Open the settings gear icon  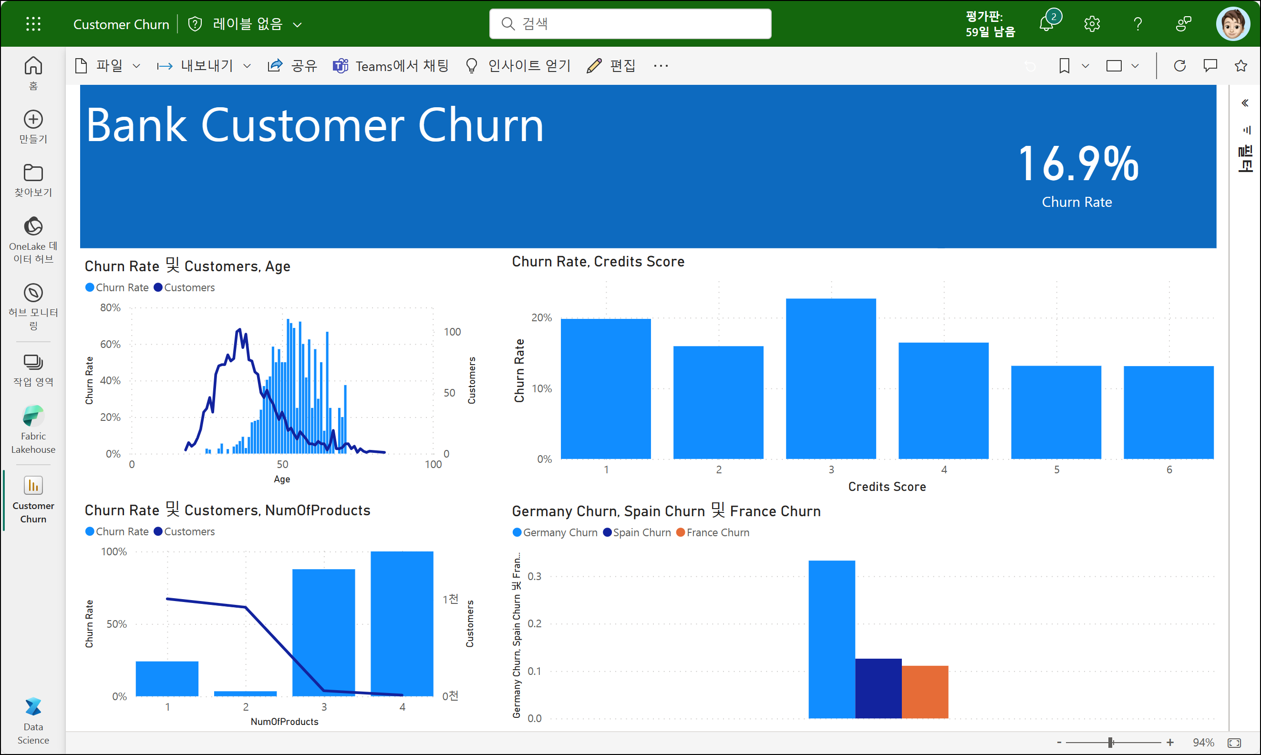point(1092,24)
